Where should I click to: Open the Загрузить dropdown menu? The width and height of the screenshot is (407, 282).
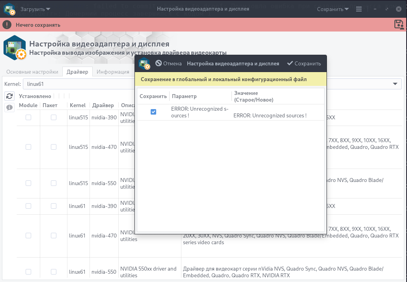pyautogui.click(x=35, y=9)
